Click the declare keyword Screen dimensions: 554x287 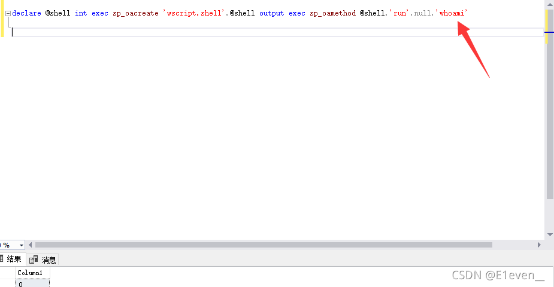click(x=26, y=13)
